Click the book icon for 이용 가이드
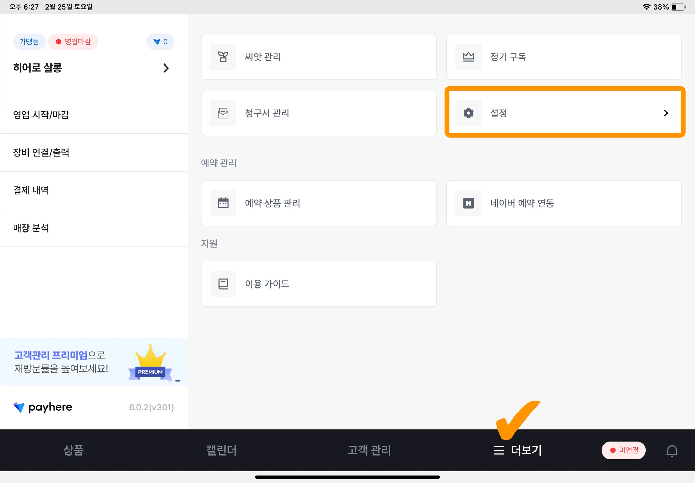The height and width of the screenshot is (483, 695). [x=223, y=284]
